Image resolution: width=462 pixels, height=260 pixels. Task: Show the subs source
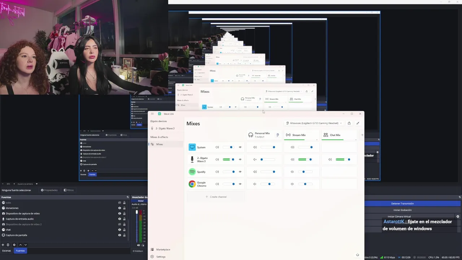119,203
